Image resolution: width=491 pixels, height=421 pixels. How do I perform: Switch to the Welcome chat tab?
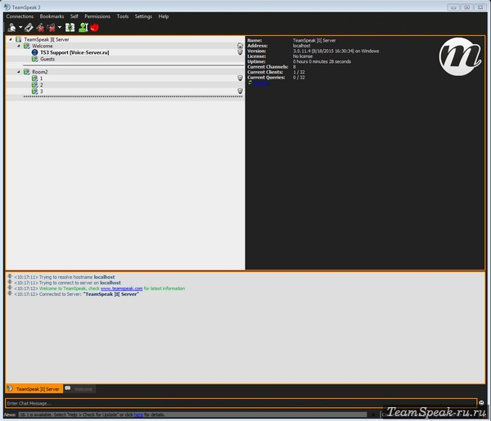point(79,389)
